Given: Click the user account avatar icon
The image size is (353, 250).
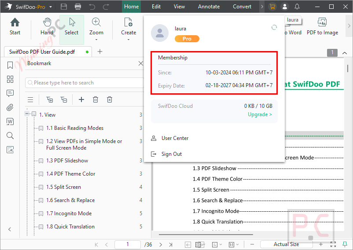Looking at the screenshot, I should (285, 7).
